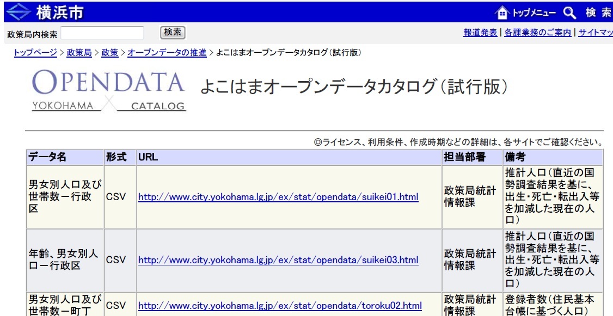Screen dimensions: 613x316
Task: Go to 政策 in the breadcrumb
Action: tap(110, 52)
